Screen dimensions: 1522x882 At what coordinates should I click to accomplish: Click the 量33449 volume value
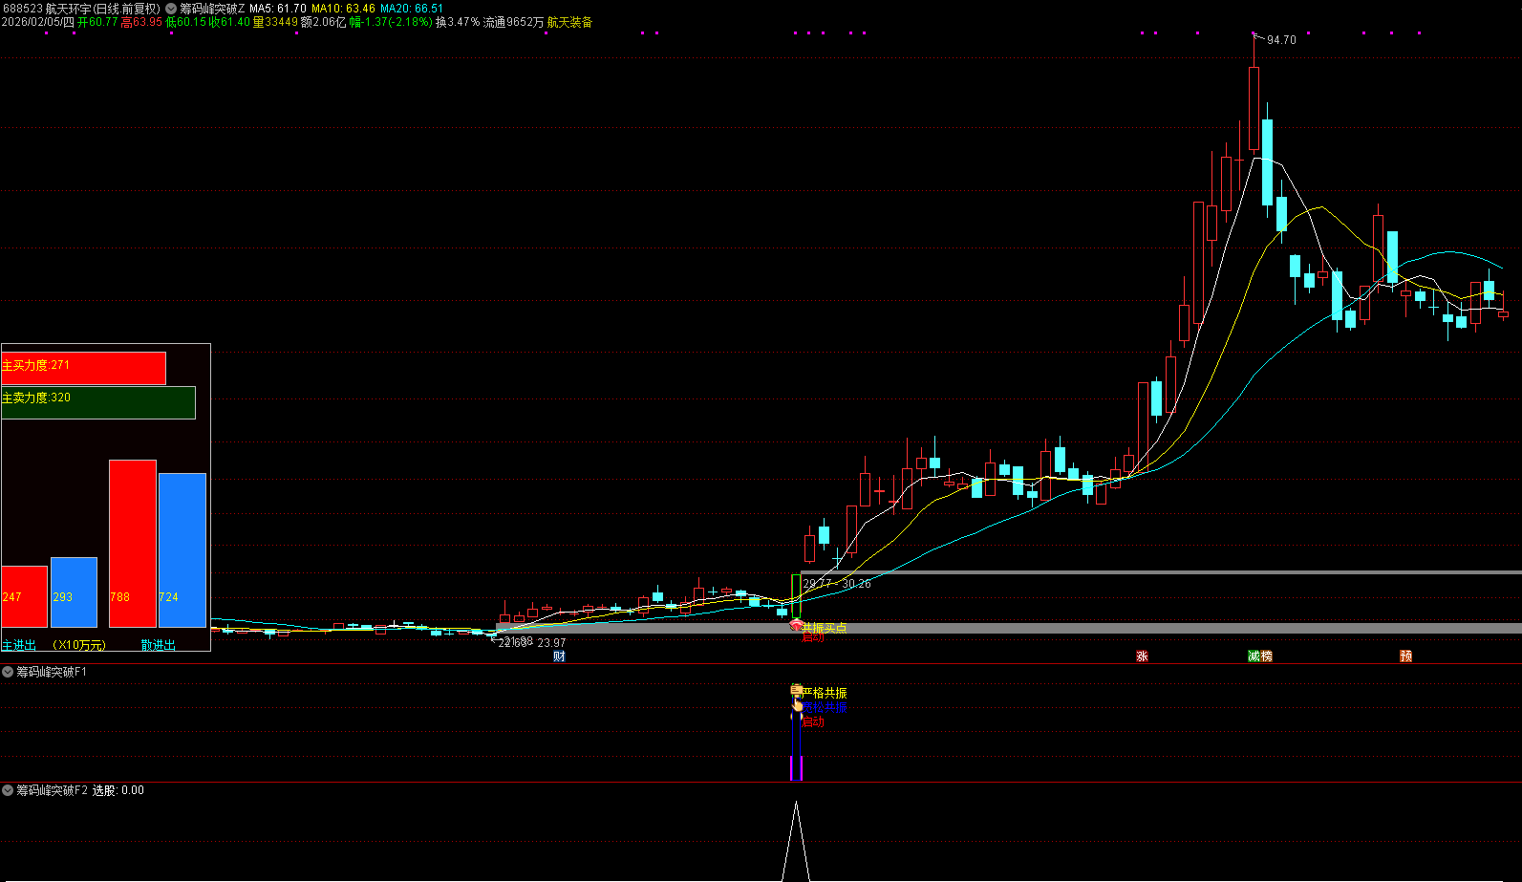pos(275,22)
